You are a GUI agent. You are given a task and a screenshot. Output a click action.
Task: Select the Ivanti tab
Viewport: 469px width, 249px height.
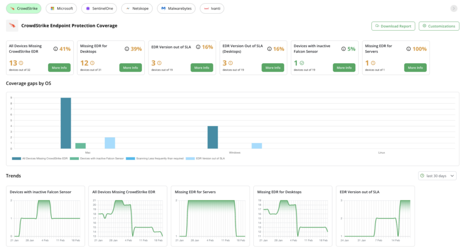[x=212, y=8]
